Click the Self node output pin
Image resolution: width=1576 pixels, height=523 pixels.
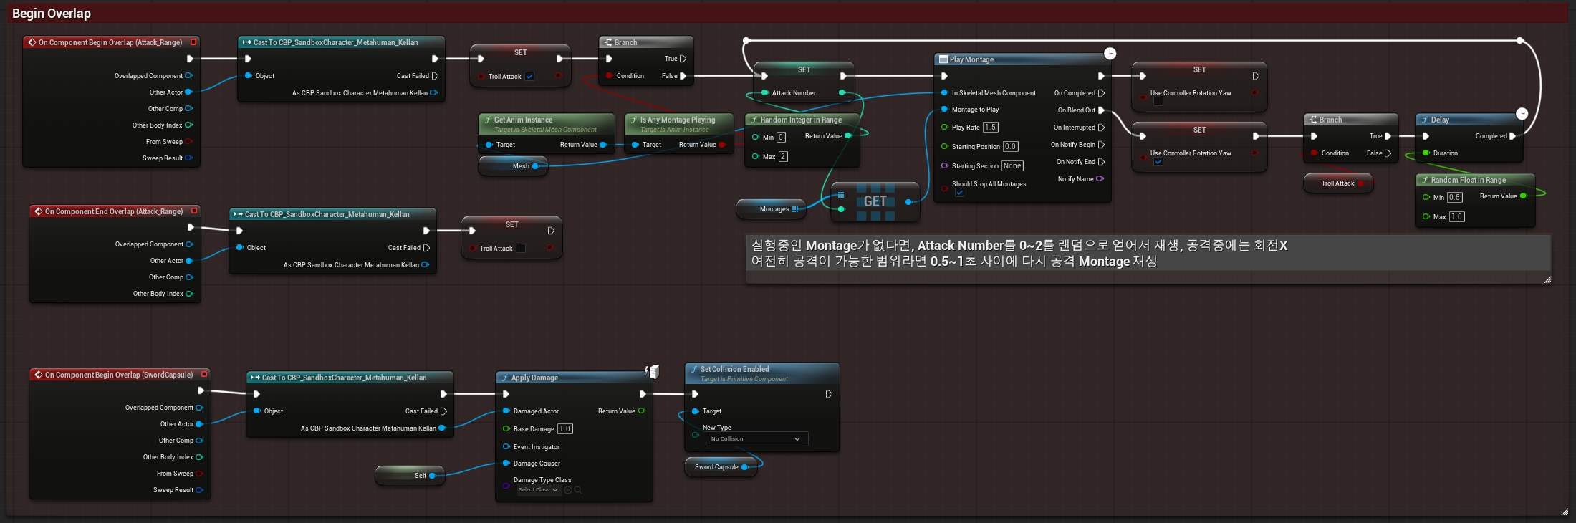point(433,476)
